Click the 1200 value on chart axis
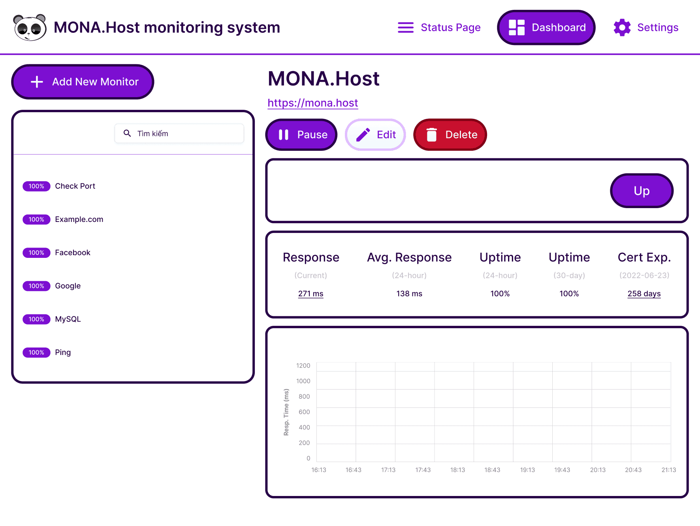Viewport: 700px width, 526px height. [x=303, y=366]
